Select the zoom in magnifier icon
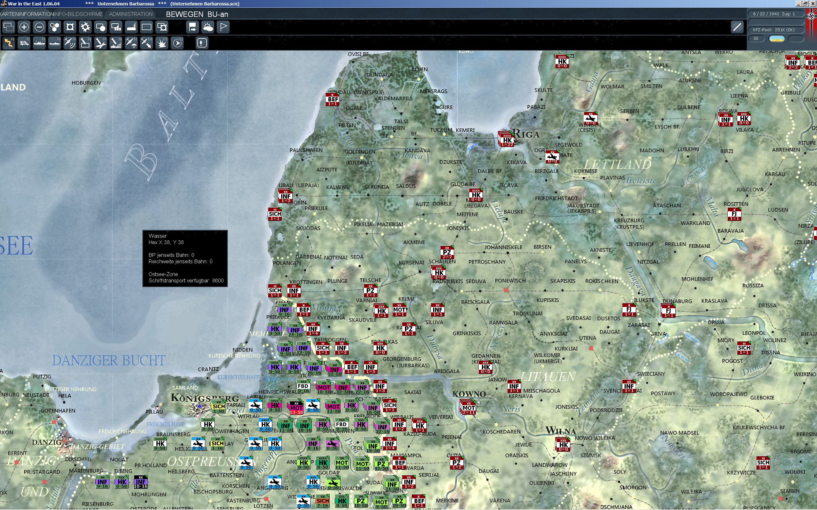The width and height of the screenshot is (817, 510). pyautogui.click(x=24, y=27)
